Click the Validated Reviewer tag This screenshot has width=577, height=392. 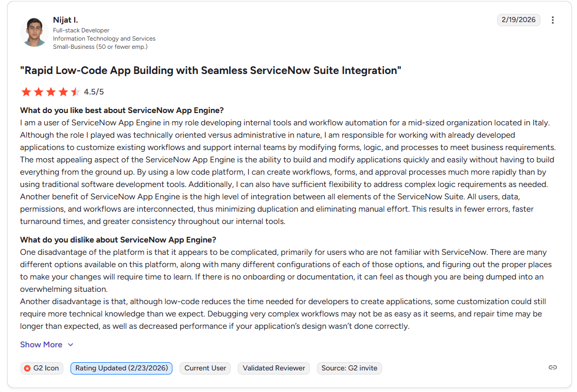(274, 368)
